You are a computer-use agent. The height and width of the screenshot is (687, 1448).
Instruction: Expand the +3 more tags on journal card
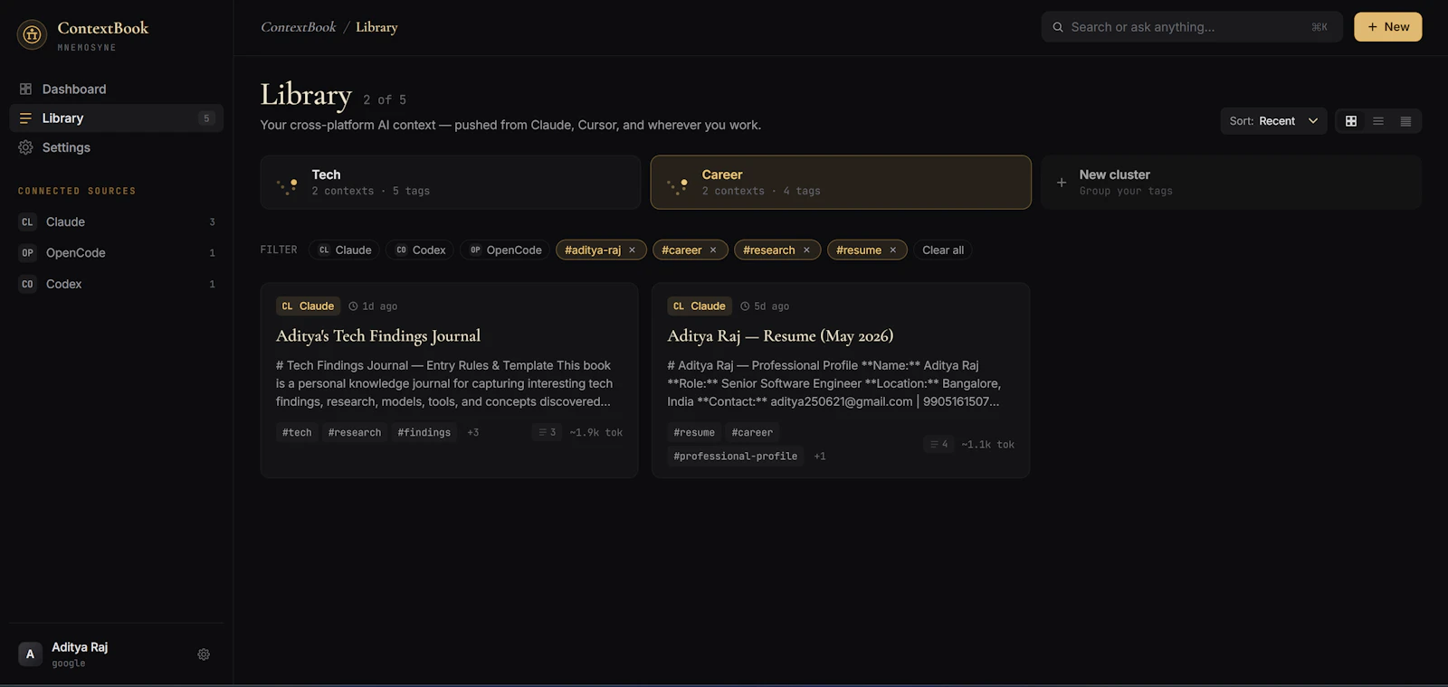click(x=473, y=433)
